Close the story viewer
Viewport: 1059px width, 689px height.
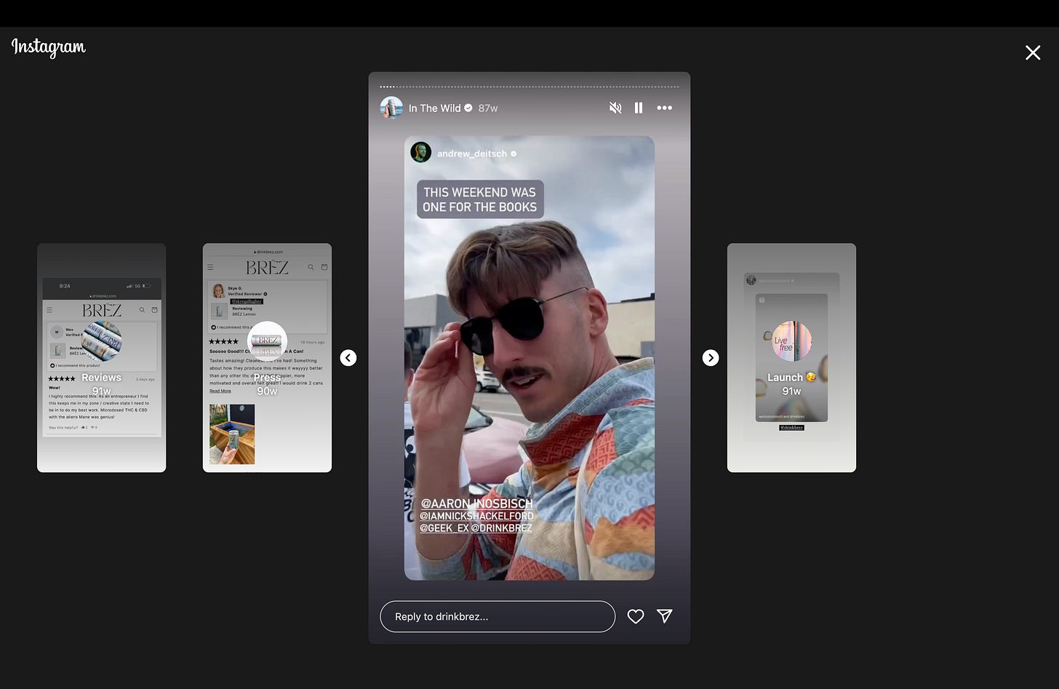pos(1033,52)
